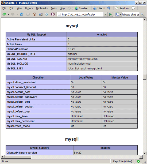Click the vertical scrollbar up arrow

pos(145,20)
